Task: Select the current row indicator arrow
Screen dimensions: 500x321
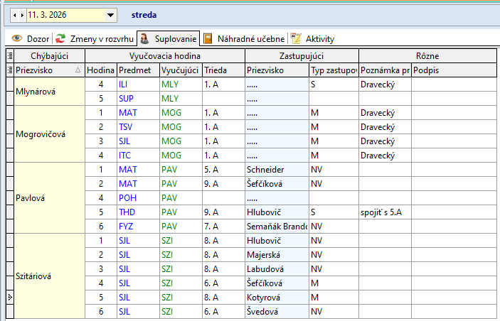Action: click(10, 298)
